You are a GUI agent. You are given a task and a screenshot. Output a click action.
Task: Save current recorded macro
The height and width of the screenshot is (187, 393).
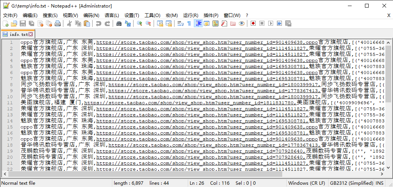pos(288,23)
